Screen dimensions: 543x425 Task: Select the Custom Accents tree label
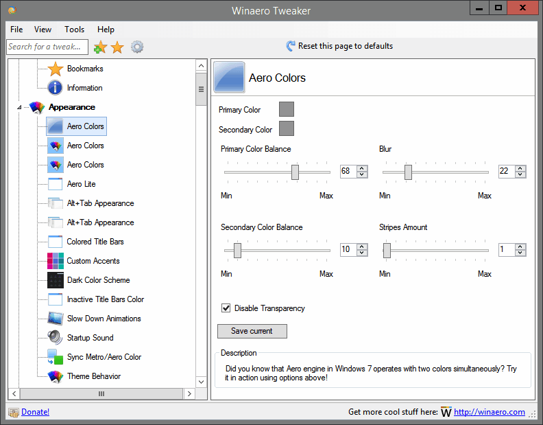click(93, 261)
